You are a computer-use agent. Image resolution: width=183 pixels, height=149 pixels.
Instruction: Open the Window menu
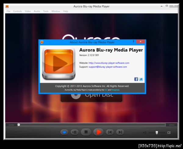coord(56,11)
